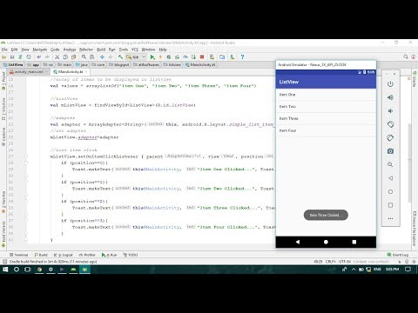Open the Windows notification center
Screen dimensions: 418x313
(408, 270)
